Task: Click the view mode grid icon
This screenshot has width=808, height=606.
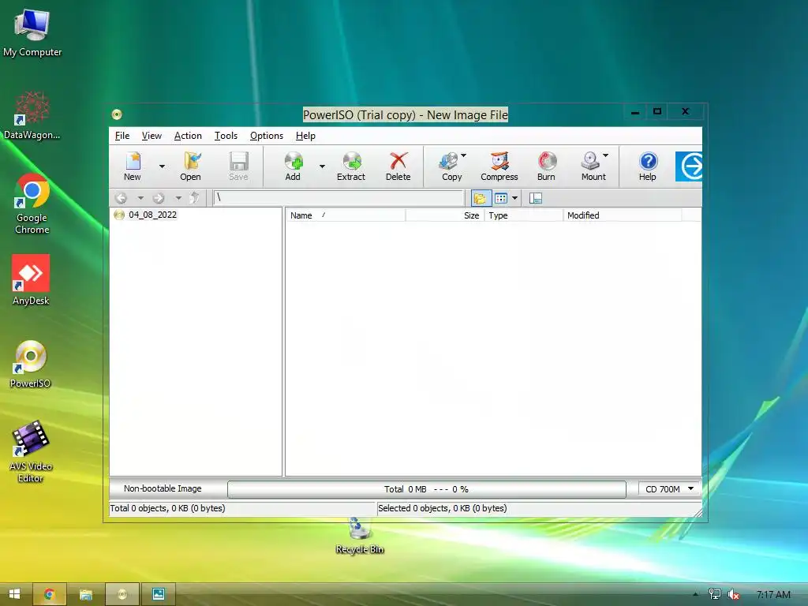Action: [501, 198]
